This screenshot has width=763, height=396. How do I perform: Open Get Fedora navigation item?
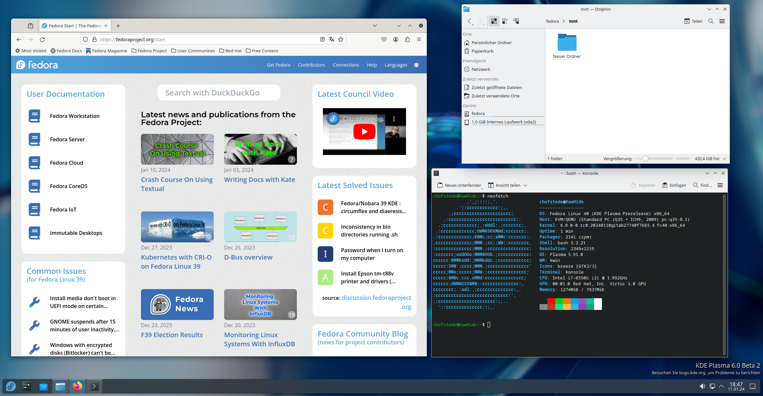pos(278,65)
